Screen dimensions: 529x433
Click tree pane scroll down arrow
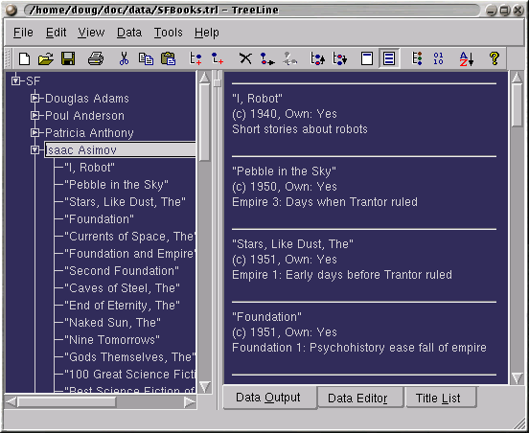pos(204,386)
